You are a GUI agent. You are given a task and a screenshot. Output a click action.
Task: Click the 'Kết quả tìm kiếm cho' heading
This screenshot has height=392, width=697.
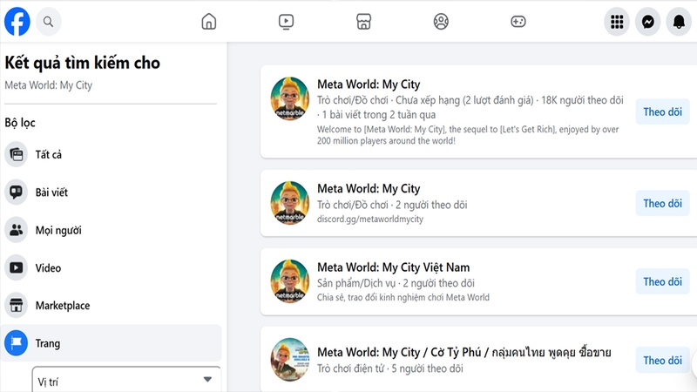(82, 63)
